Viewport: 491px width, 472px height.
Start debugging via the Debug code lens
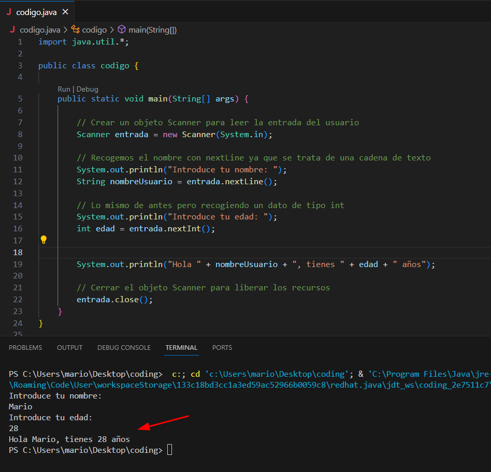[x=88, y=89]
